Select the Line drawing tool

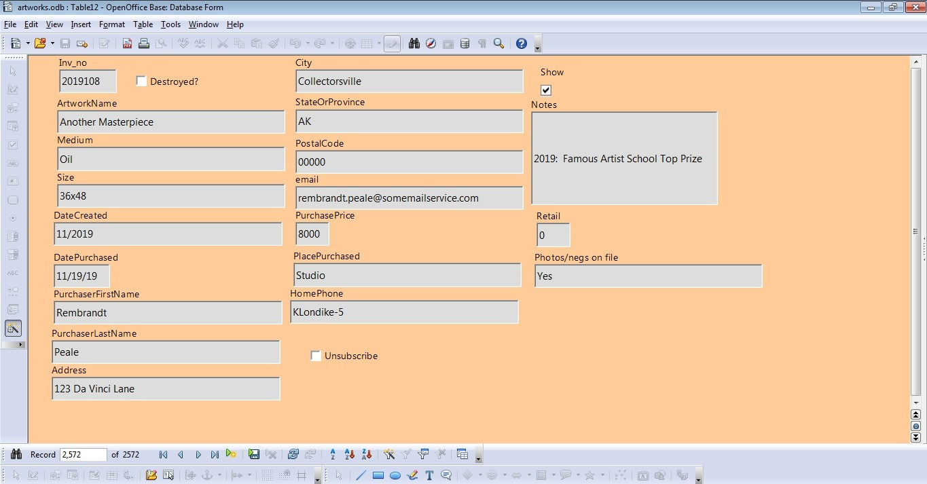[x=361, y=475]
